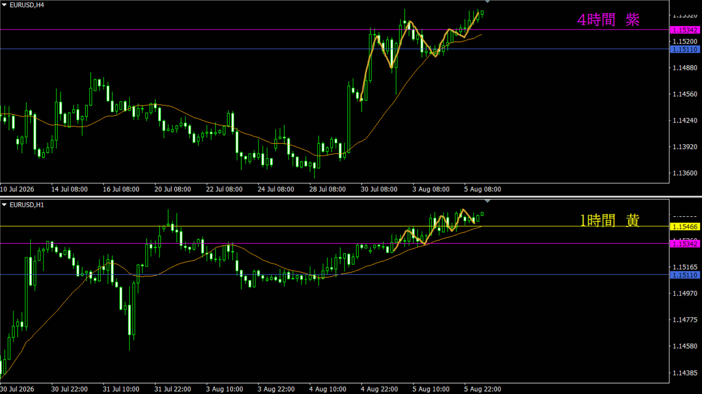
Task: Click the magenta 1.15342 price tag on H1 chart
Action: (x=685, y=244)
